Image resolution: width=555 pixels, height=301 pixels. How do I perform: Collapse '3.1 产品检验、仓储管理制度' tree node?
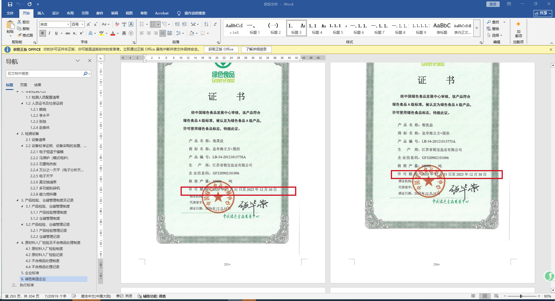coord(22,206)
